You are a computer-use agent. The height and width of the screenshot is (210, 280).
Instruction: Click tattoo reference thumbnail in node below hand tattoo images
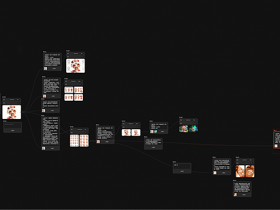click(x=235, y=195)
